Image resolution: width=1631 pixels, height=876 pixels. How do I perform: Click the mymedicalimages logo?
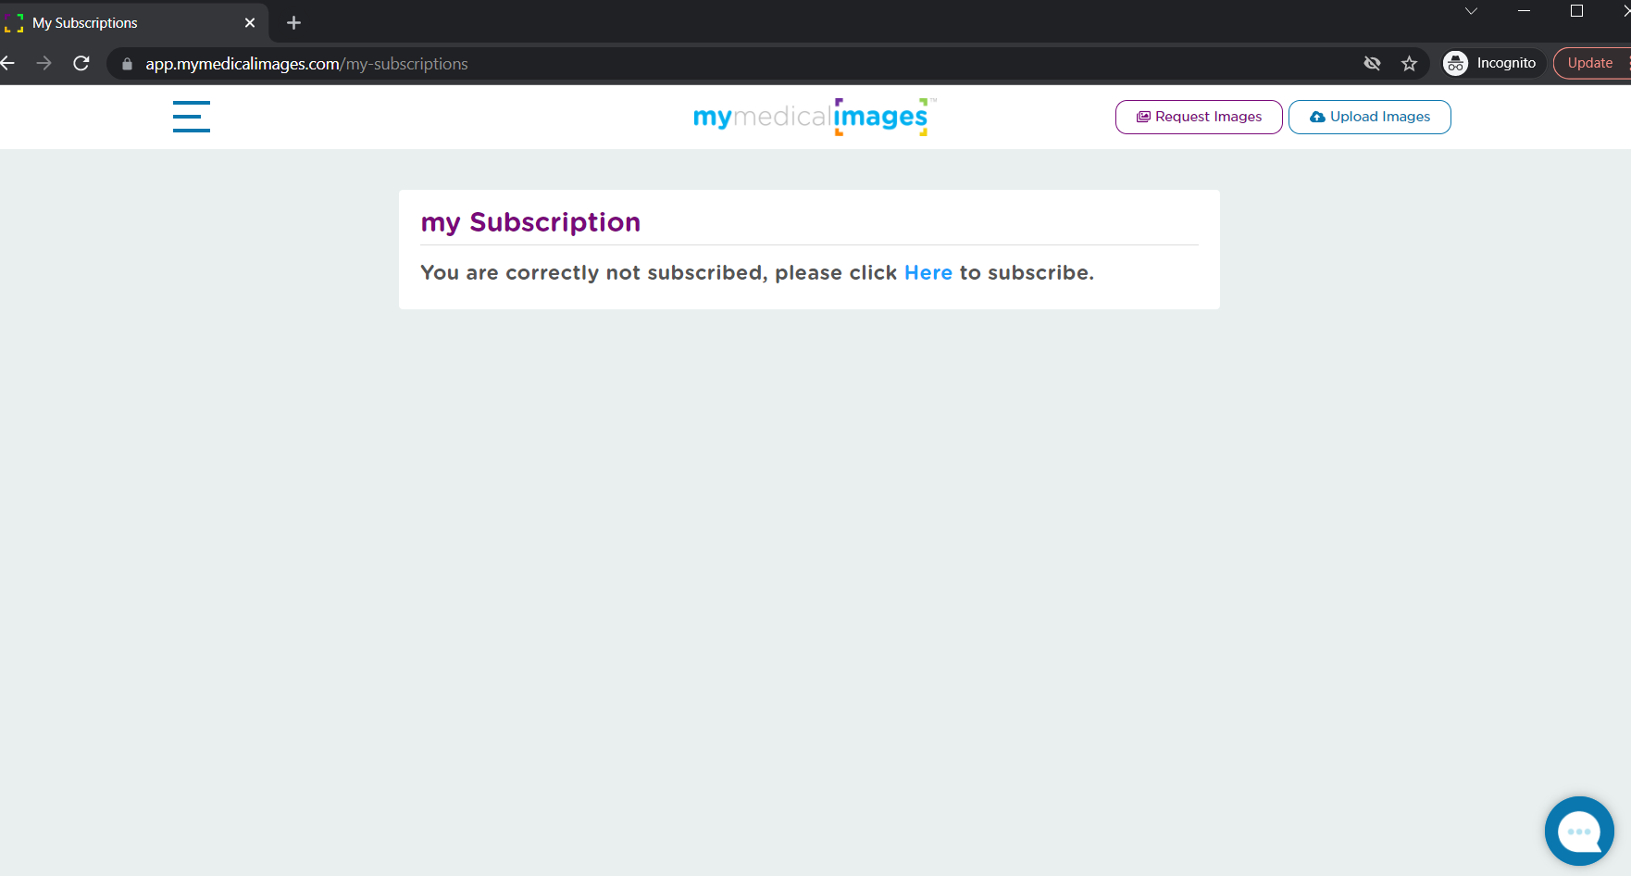815,117
